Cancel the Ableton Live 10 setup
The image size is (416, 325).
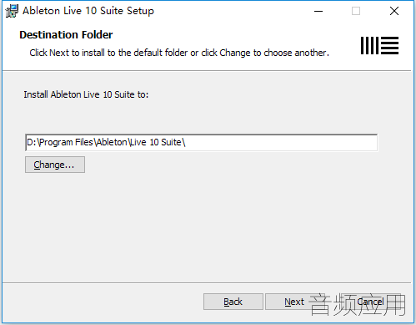pos(370,302)
